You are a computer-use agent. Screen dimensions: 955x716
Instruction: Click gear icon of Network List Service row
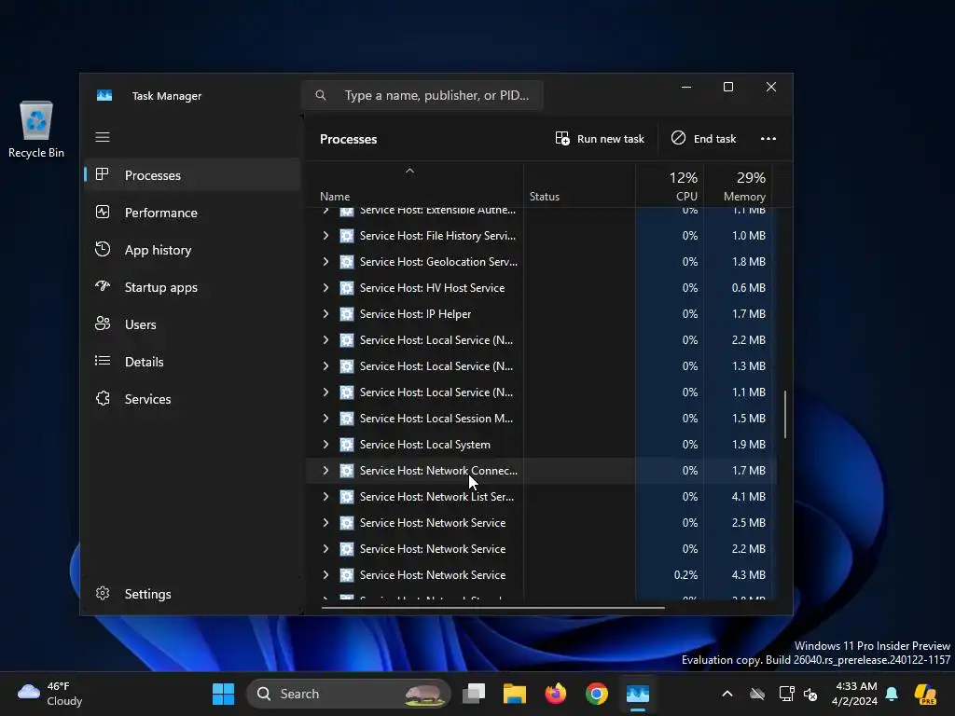pyautogui.click(x=347, y=497)
